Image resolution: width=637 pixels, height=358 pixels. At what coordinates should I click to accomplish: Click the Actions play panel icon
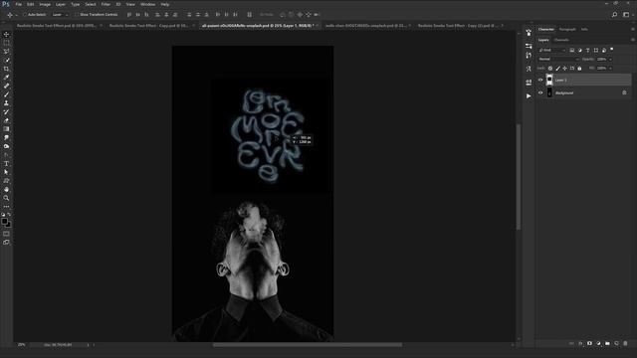click(529, 96)
